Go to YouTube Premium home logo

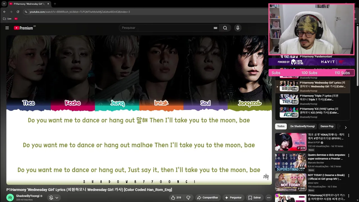tap(24, 28)
